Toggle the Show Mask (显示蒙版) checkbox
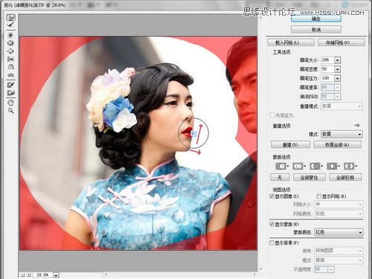The width and height of the screenshot is (372, 279). pyautogui.click(x=272, y=224)
